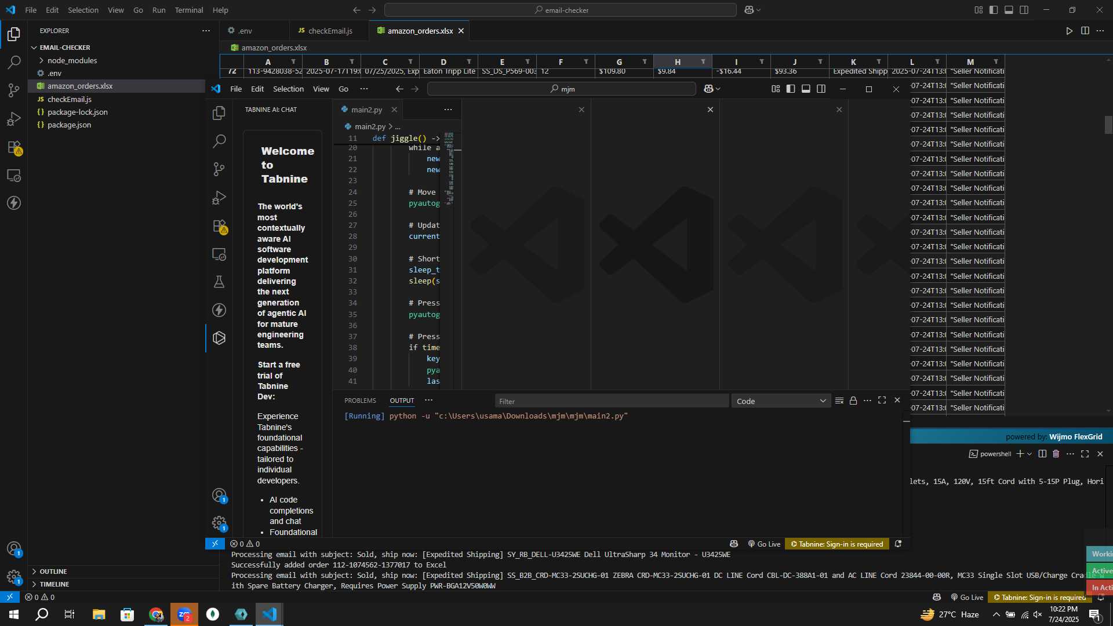Screen dimensions: 1113x626
Task: Toggle panel in email-checker title bar
Action: pyautogui.click(x=1009, y=10)
